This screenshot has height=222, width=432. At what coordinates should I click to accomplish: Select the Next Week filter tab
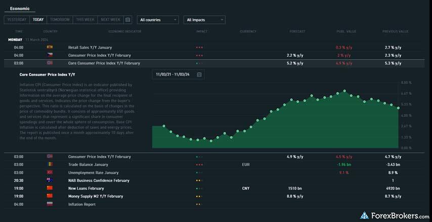tap(110, 20)
